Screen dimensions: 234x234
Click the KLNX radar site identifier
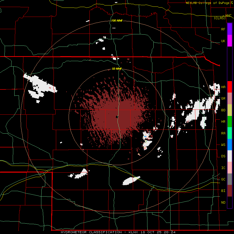(134, 232)
